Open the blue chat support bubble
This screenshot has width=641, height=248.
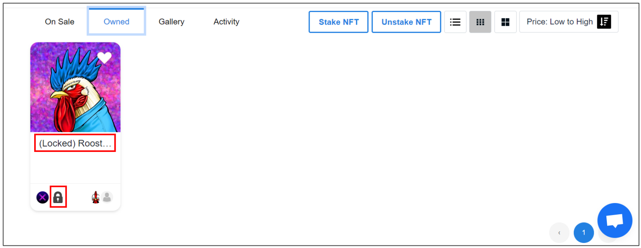615,221
